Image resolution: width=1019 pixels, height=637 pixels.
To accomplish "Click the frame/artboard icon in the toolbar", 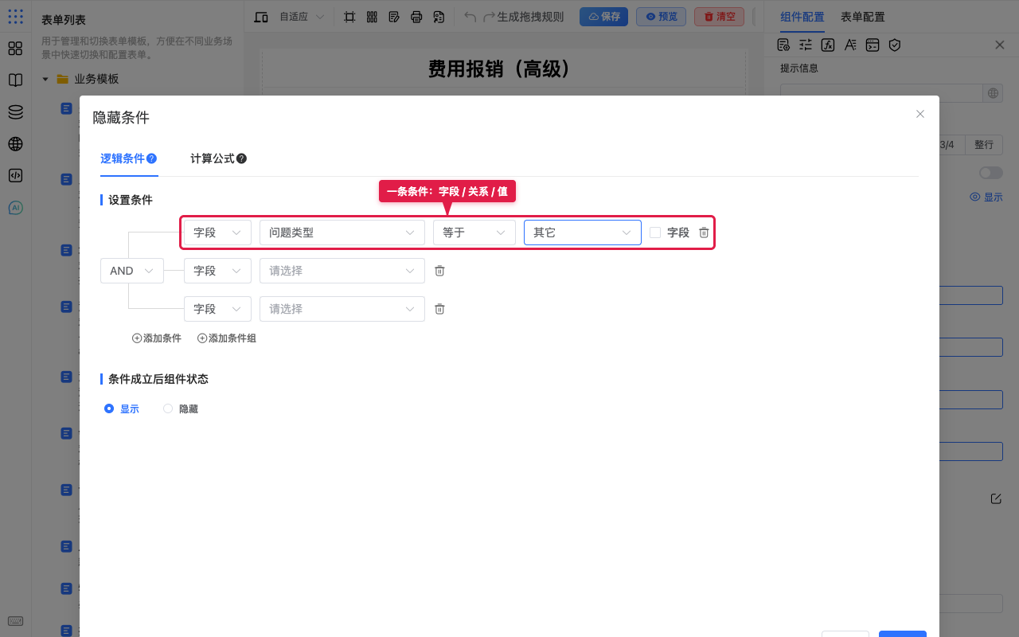I will [x=349, y=17].
